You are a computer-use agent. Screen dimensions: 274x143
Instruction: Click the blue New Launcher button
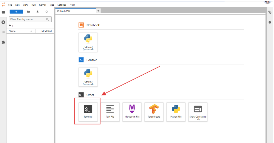click(16, 12)
